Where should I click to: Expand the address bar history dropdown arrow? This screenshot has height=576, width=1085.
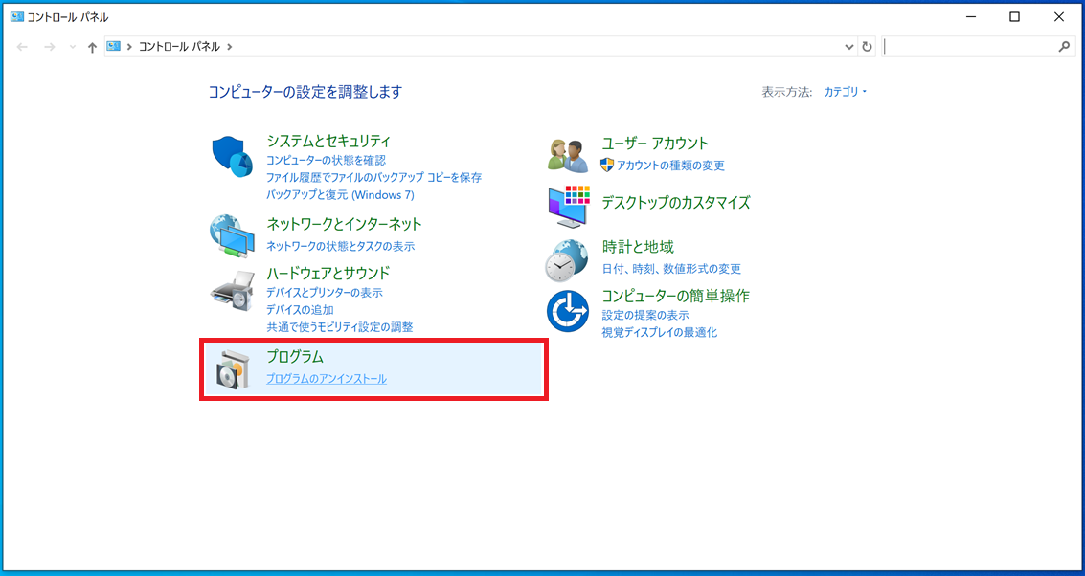point(849,47)
